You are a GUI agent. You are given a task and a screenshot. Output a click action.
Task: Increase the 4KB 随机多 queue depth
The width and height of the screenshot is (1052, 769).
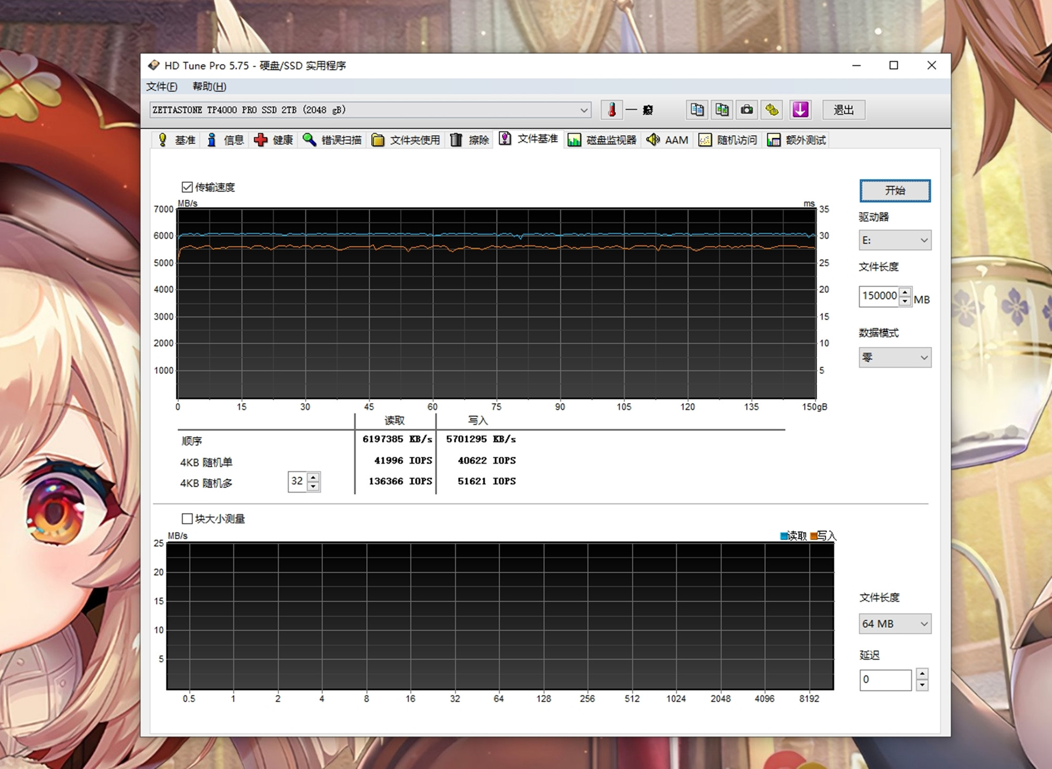tap(313, 477)
